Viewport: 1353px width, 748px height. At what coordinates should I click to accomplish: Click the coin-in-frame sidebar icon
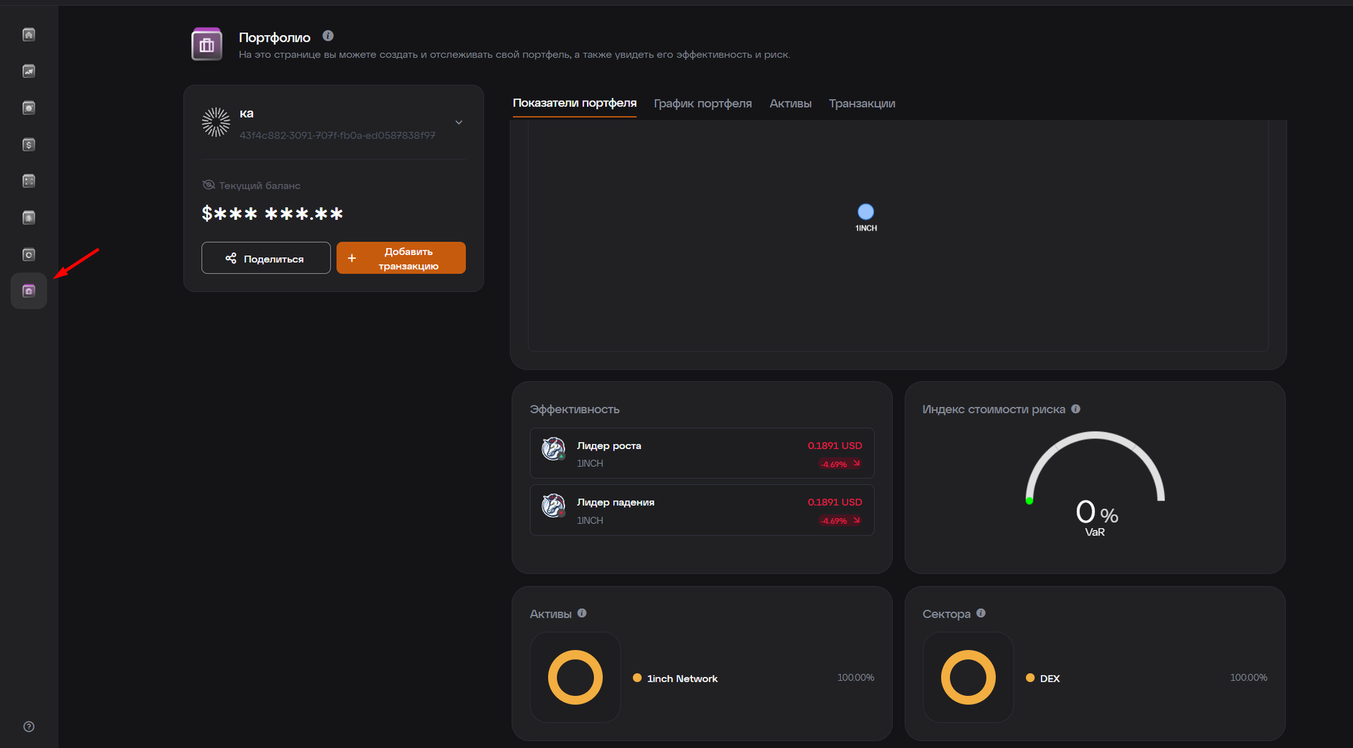click(x=29, y=108)
